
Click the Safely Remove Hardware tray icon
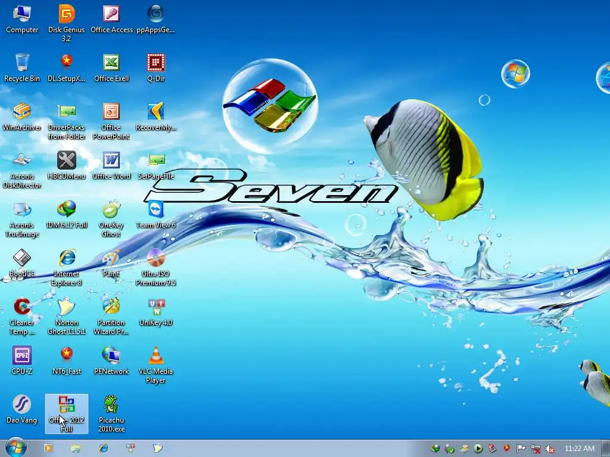pos(449,449)
